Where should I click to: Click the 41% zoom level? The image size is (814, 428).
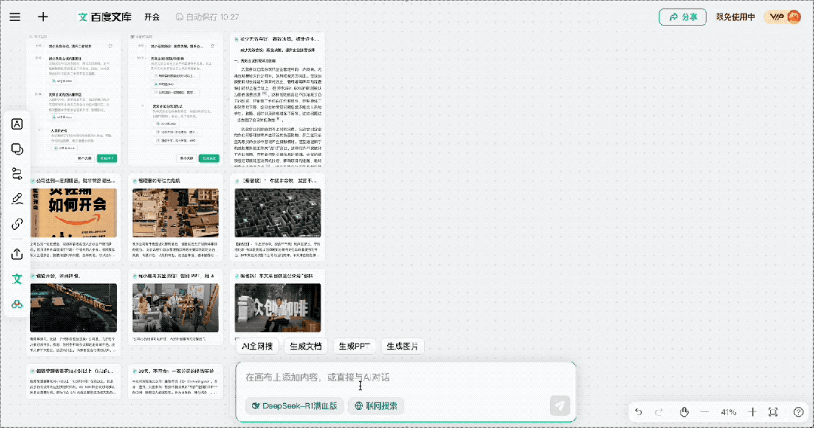point(728,412)
